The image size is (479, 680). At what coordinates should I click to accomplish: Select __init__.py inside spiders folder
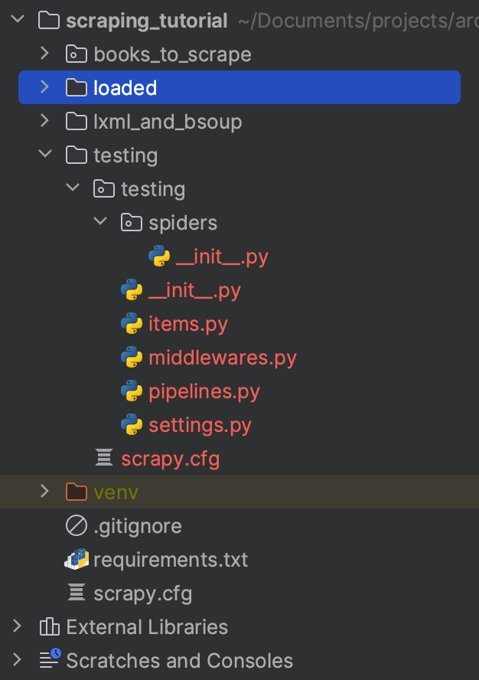[222, 257]
